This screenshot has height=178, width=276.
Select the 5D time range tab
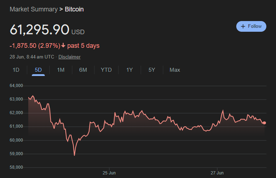pyautogui.click(x=38, y=70)
